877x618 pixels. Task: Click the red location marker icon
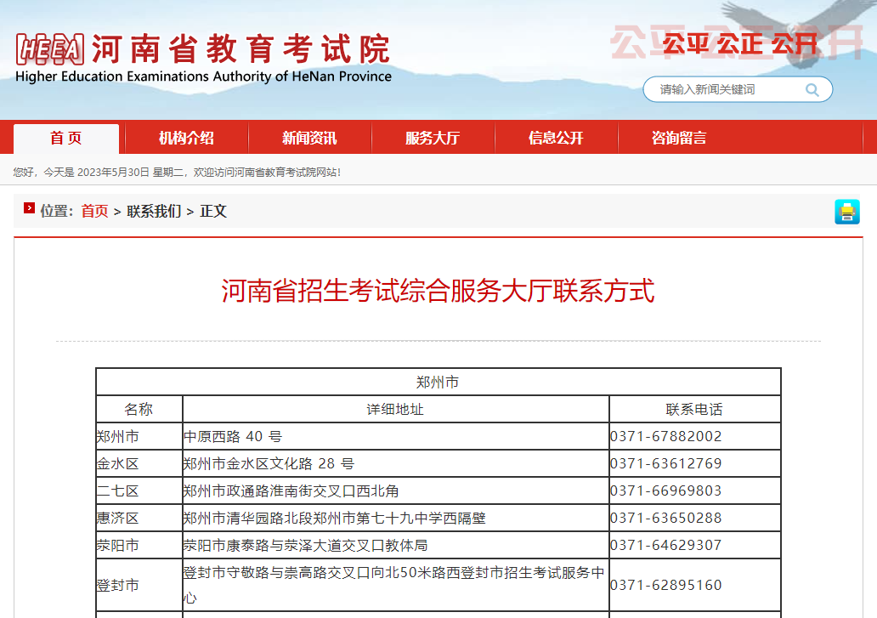coord(29,208)
